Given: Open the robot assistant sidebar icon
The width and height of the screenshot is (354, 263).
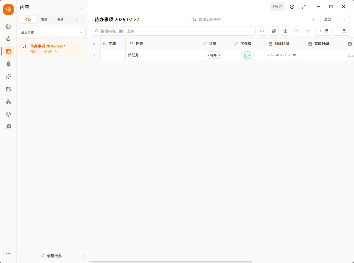Looking at the screenshot, I should pos(8,39).
